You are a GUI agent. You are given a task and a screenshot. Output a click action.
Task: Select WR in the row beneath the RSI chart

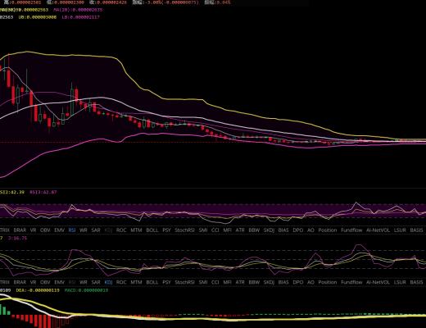point(84,230)
